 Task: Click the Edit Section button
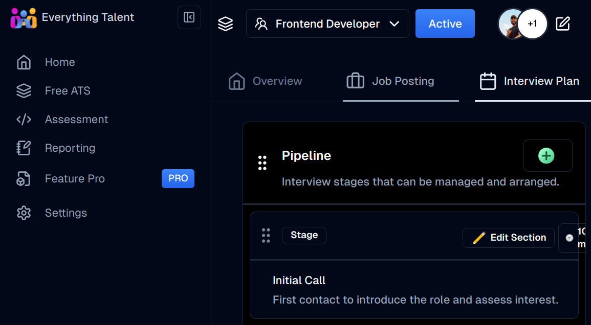pos(508,237)
